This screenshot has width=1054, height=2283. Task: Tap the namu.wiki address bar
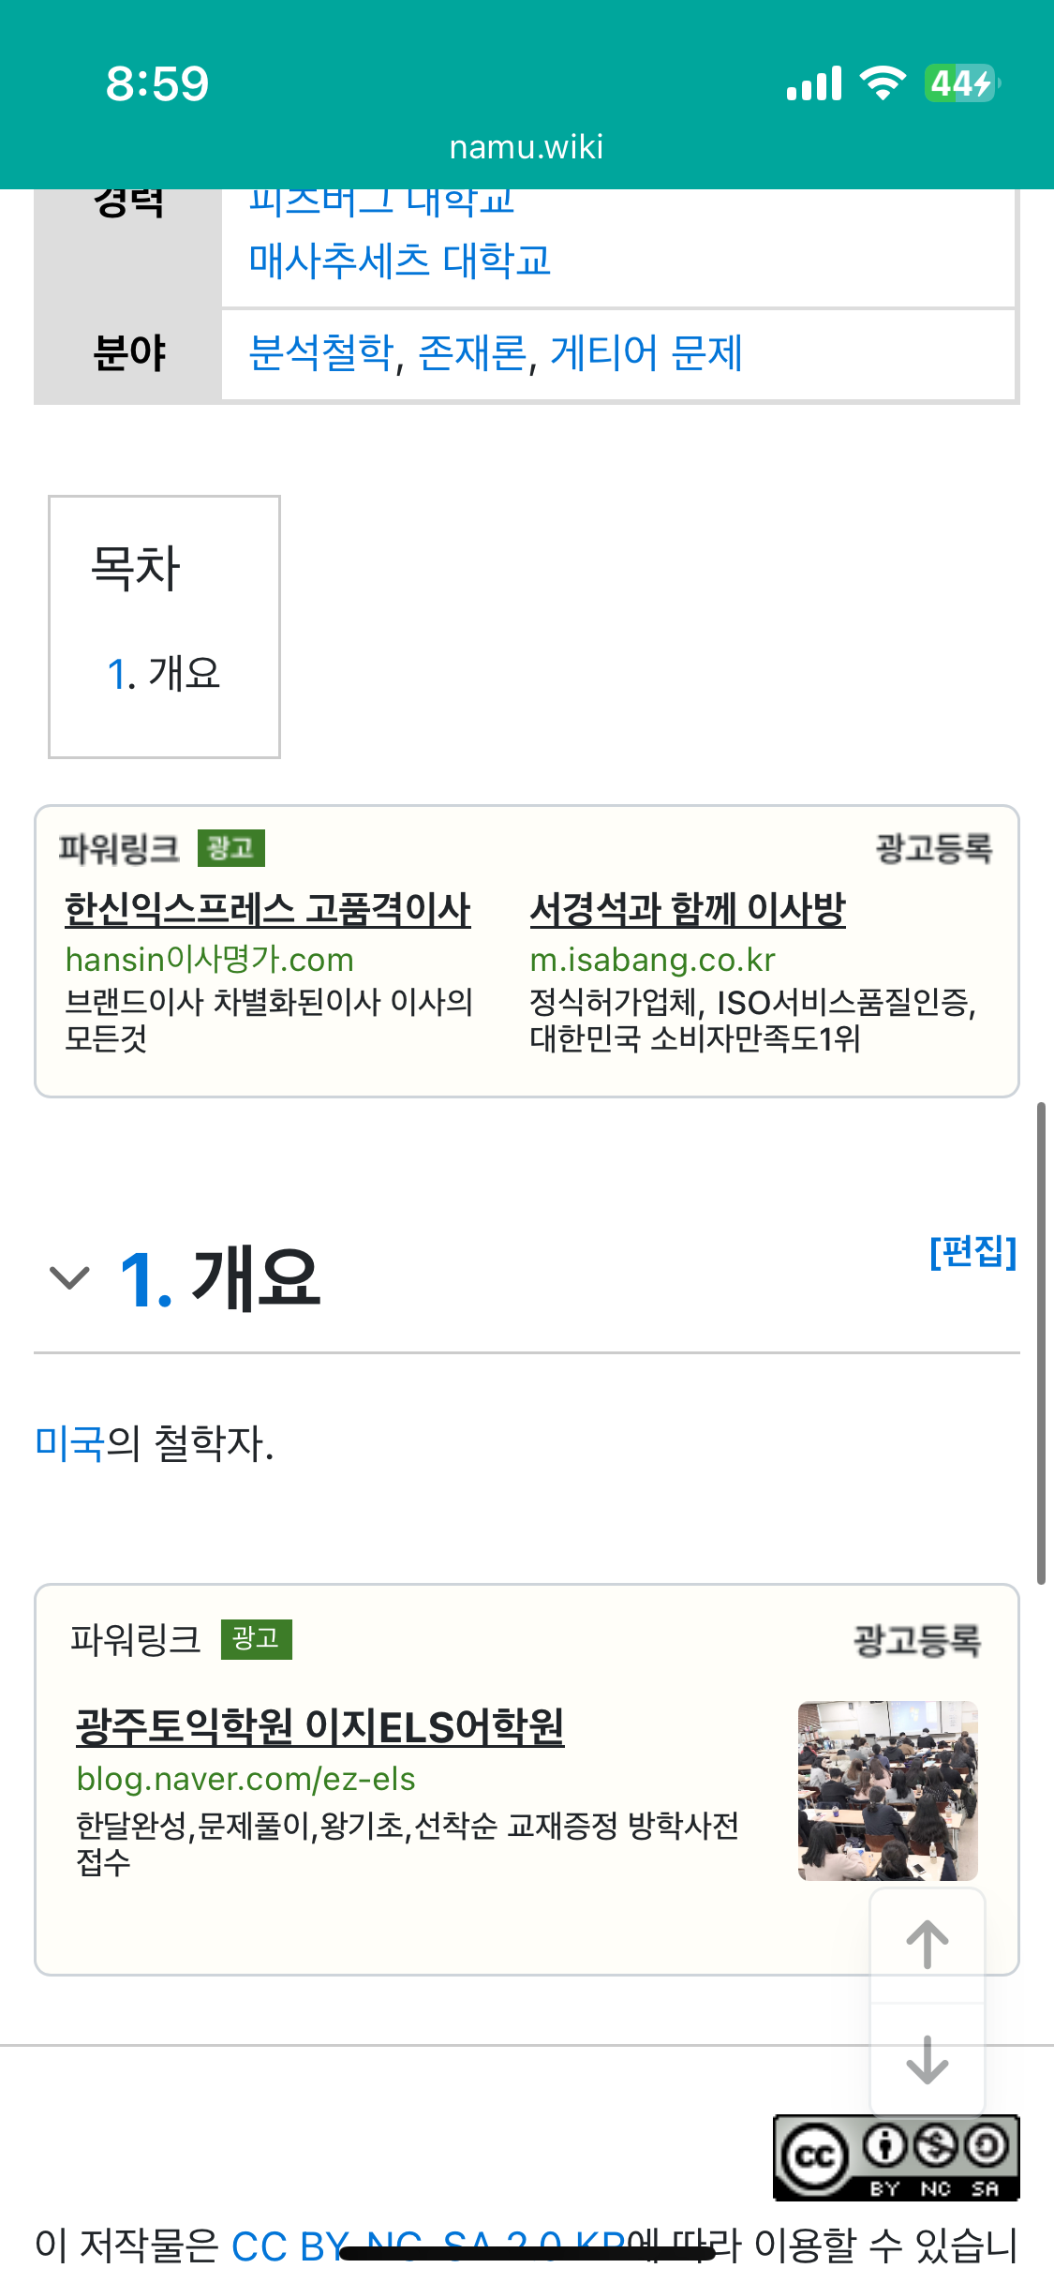click(527, 147)
